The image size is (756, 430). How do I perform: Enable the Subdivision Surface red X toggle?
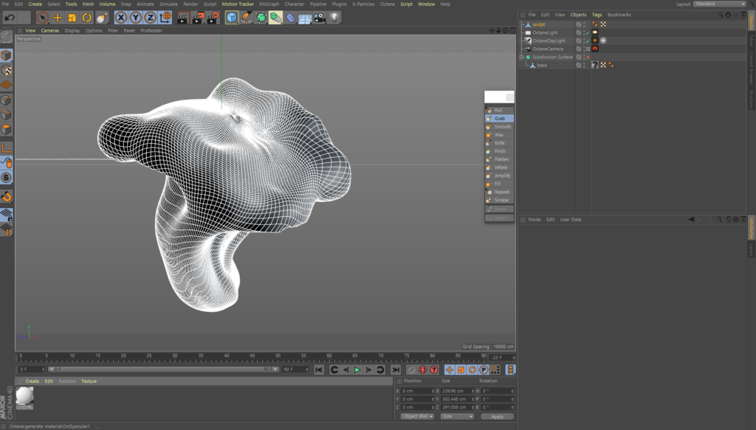click(588, 57)
